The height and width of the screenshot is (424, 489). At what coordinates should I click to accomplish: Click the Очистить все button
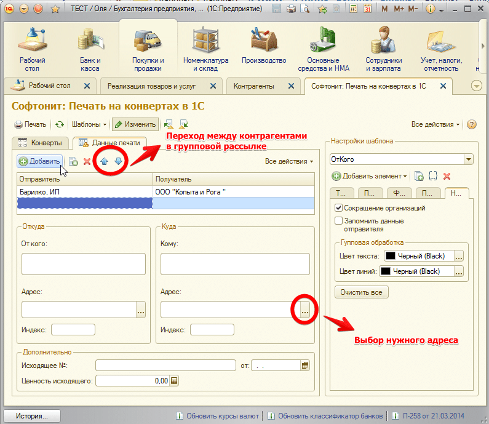(x=361, y=292)
